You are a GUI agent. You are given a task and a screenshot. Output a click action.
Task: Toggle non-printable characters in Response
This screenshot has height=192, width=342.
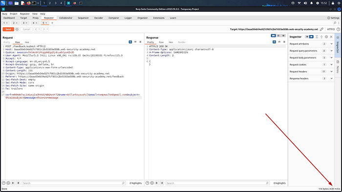[279, 42]
